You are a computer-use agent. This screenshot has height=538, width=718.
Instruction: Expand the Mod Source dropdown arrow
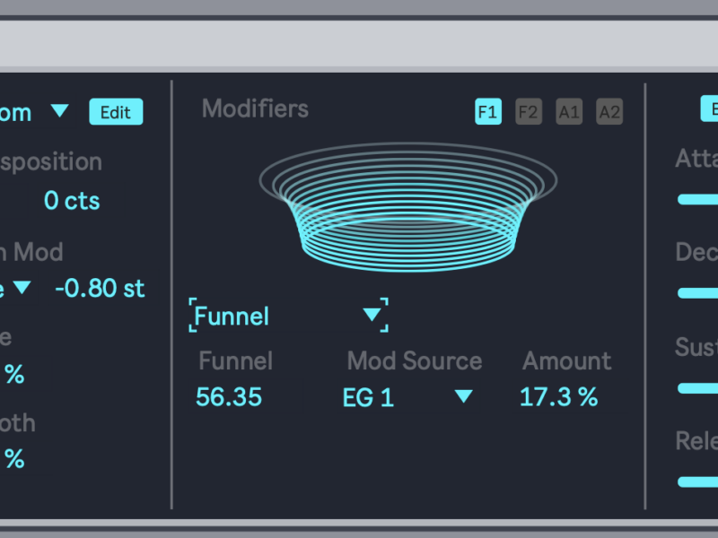pyautogui.click(x=463, y=396)
